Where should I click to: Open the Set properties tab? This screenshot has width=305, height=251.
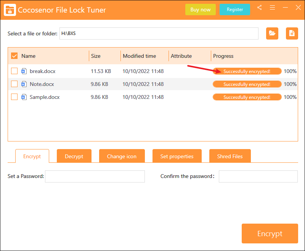[x=177, y=156]
